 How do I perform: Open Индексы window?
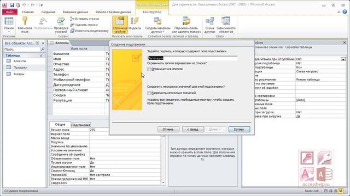135,23
